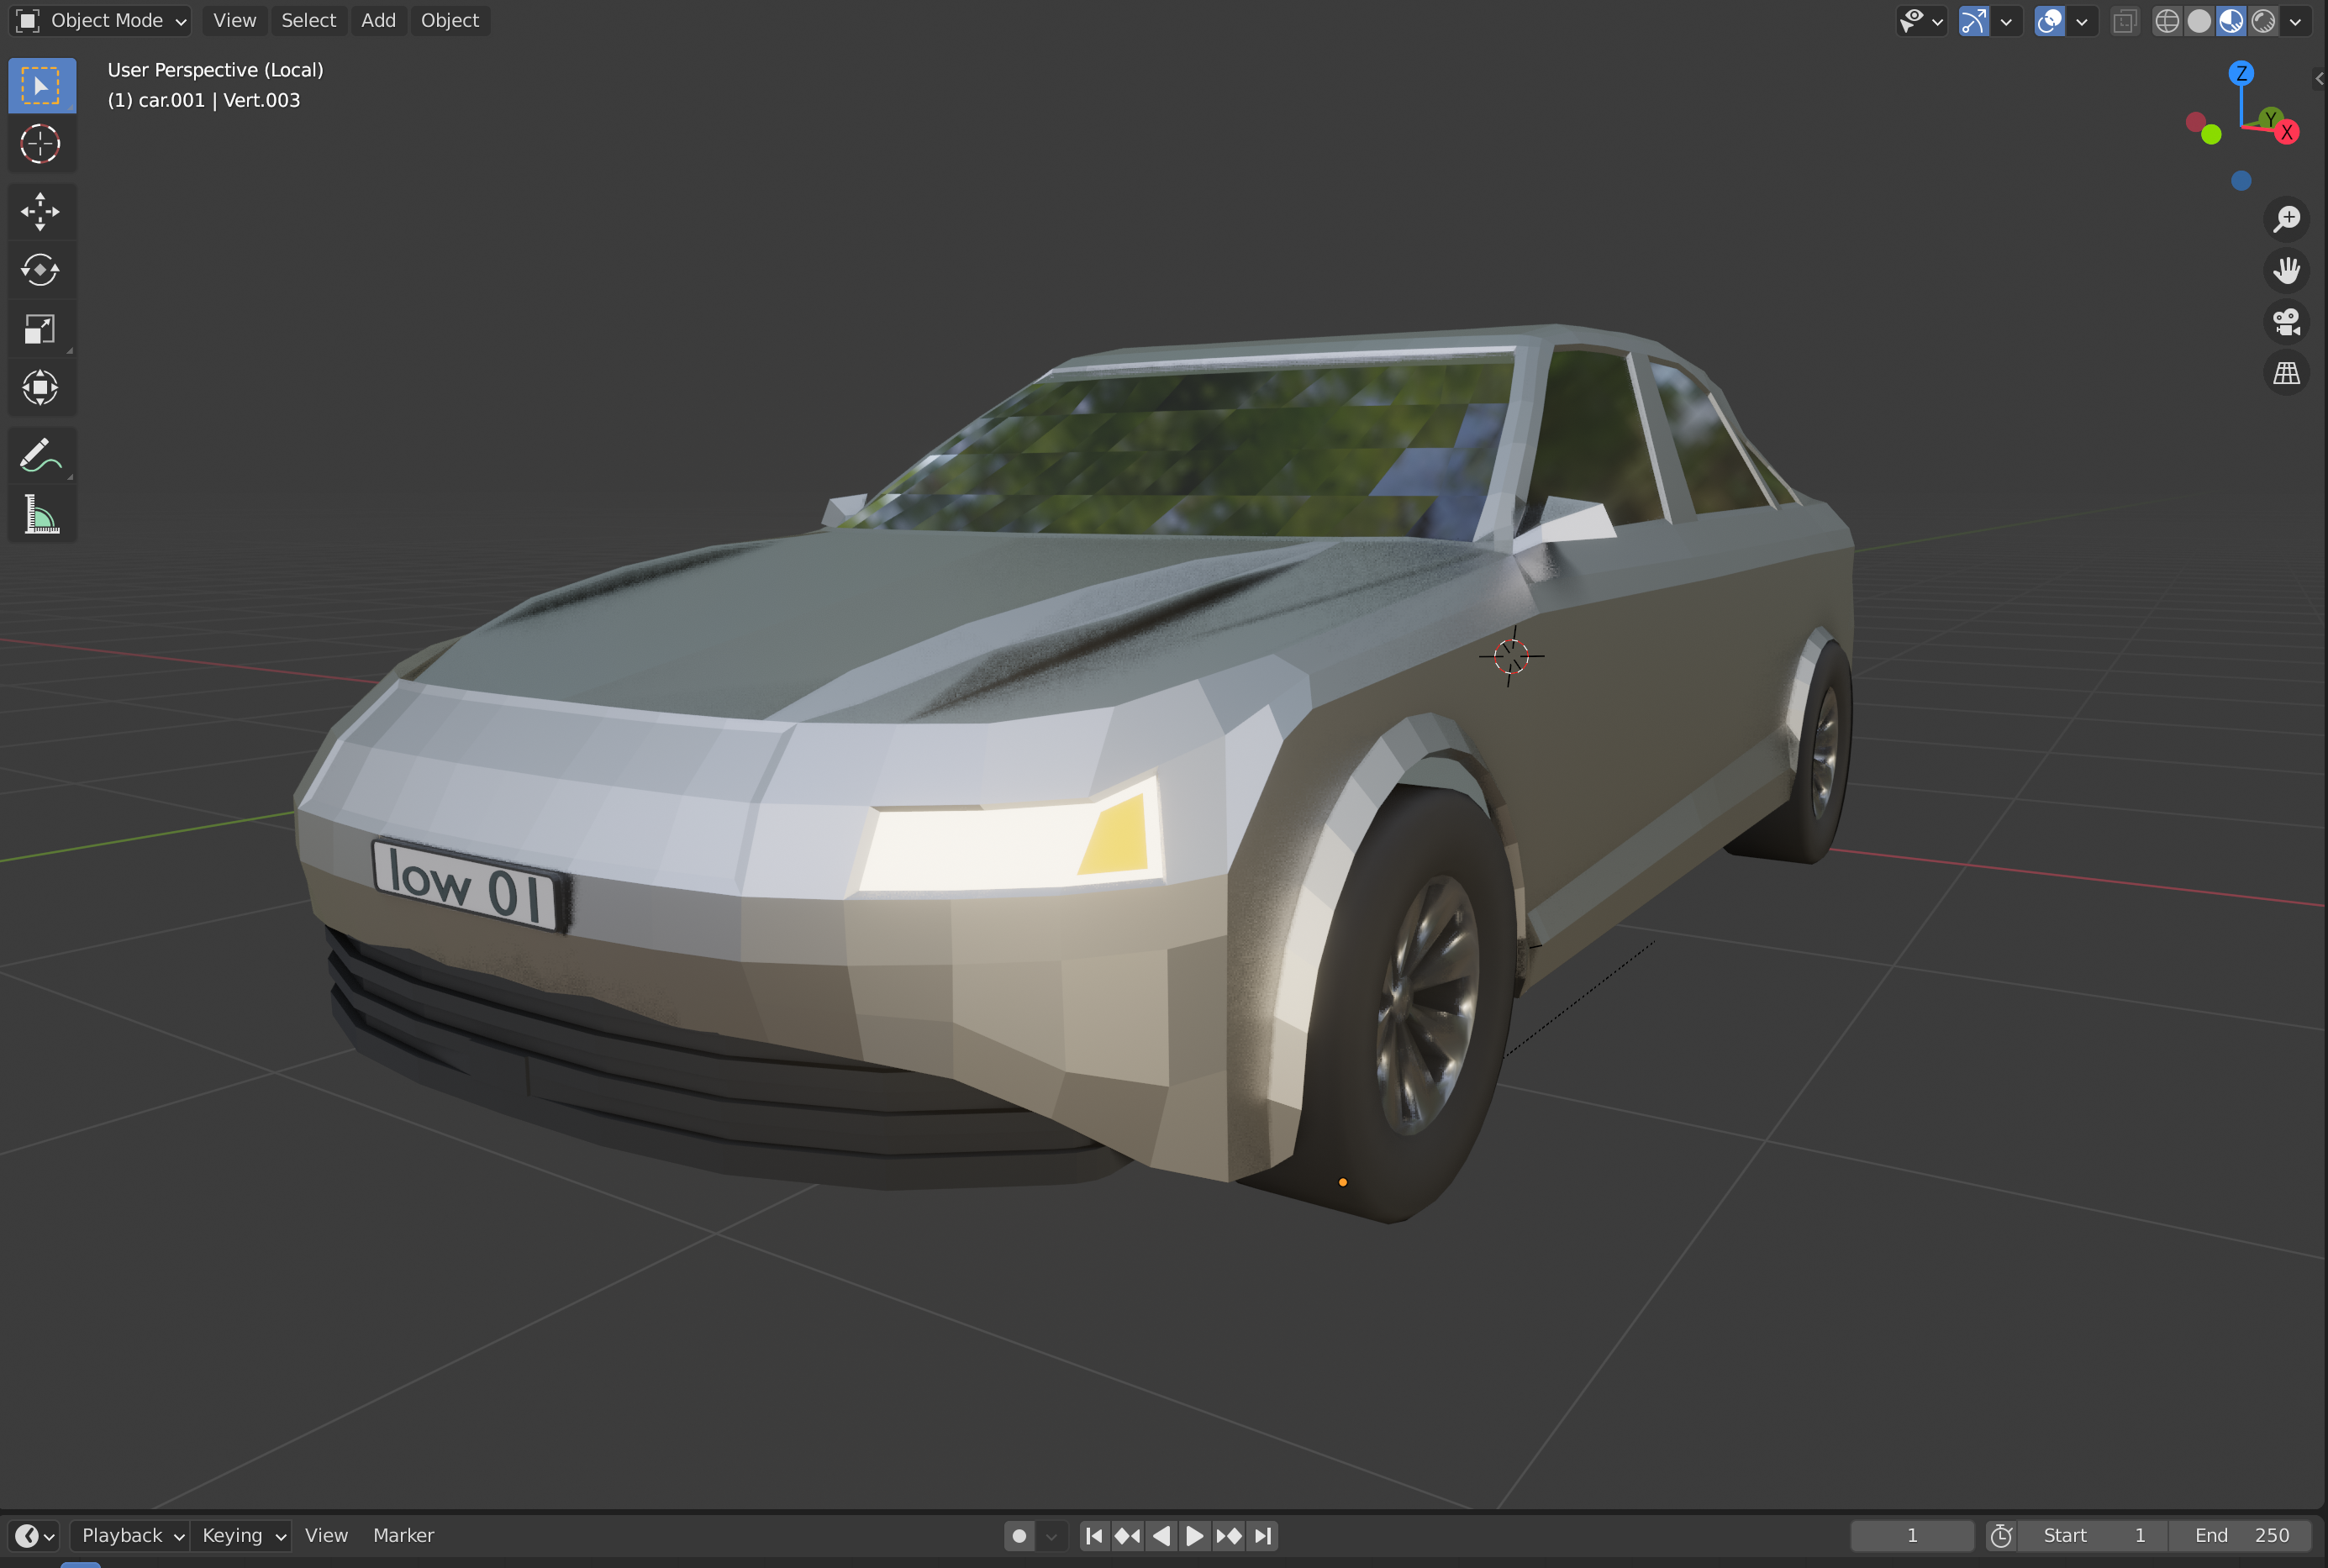Open the timeline View menu
Image resolution: width=2328 pixels, height=1568 pixels.
click(326, 1535)
